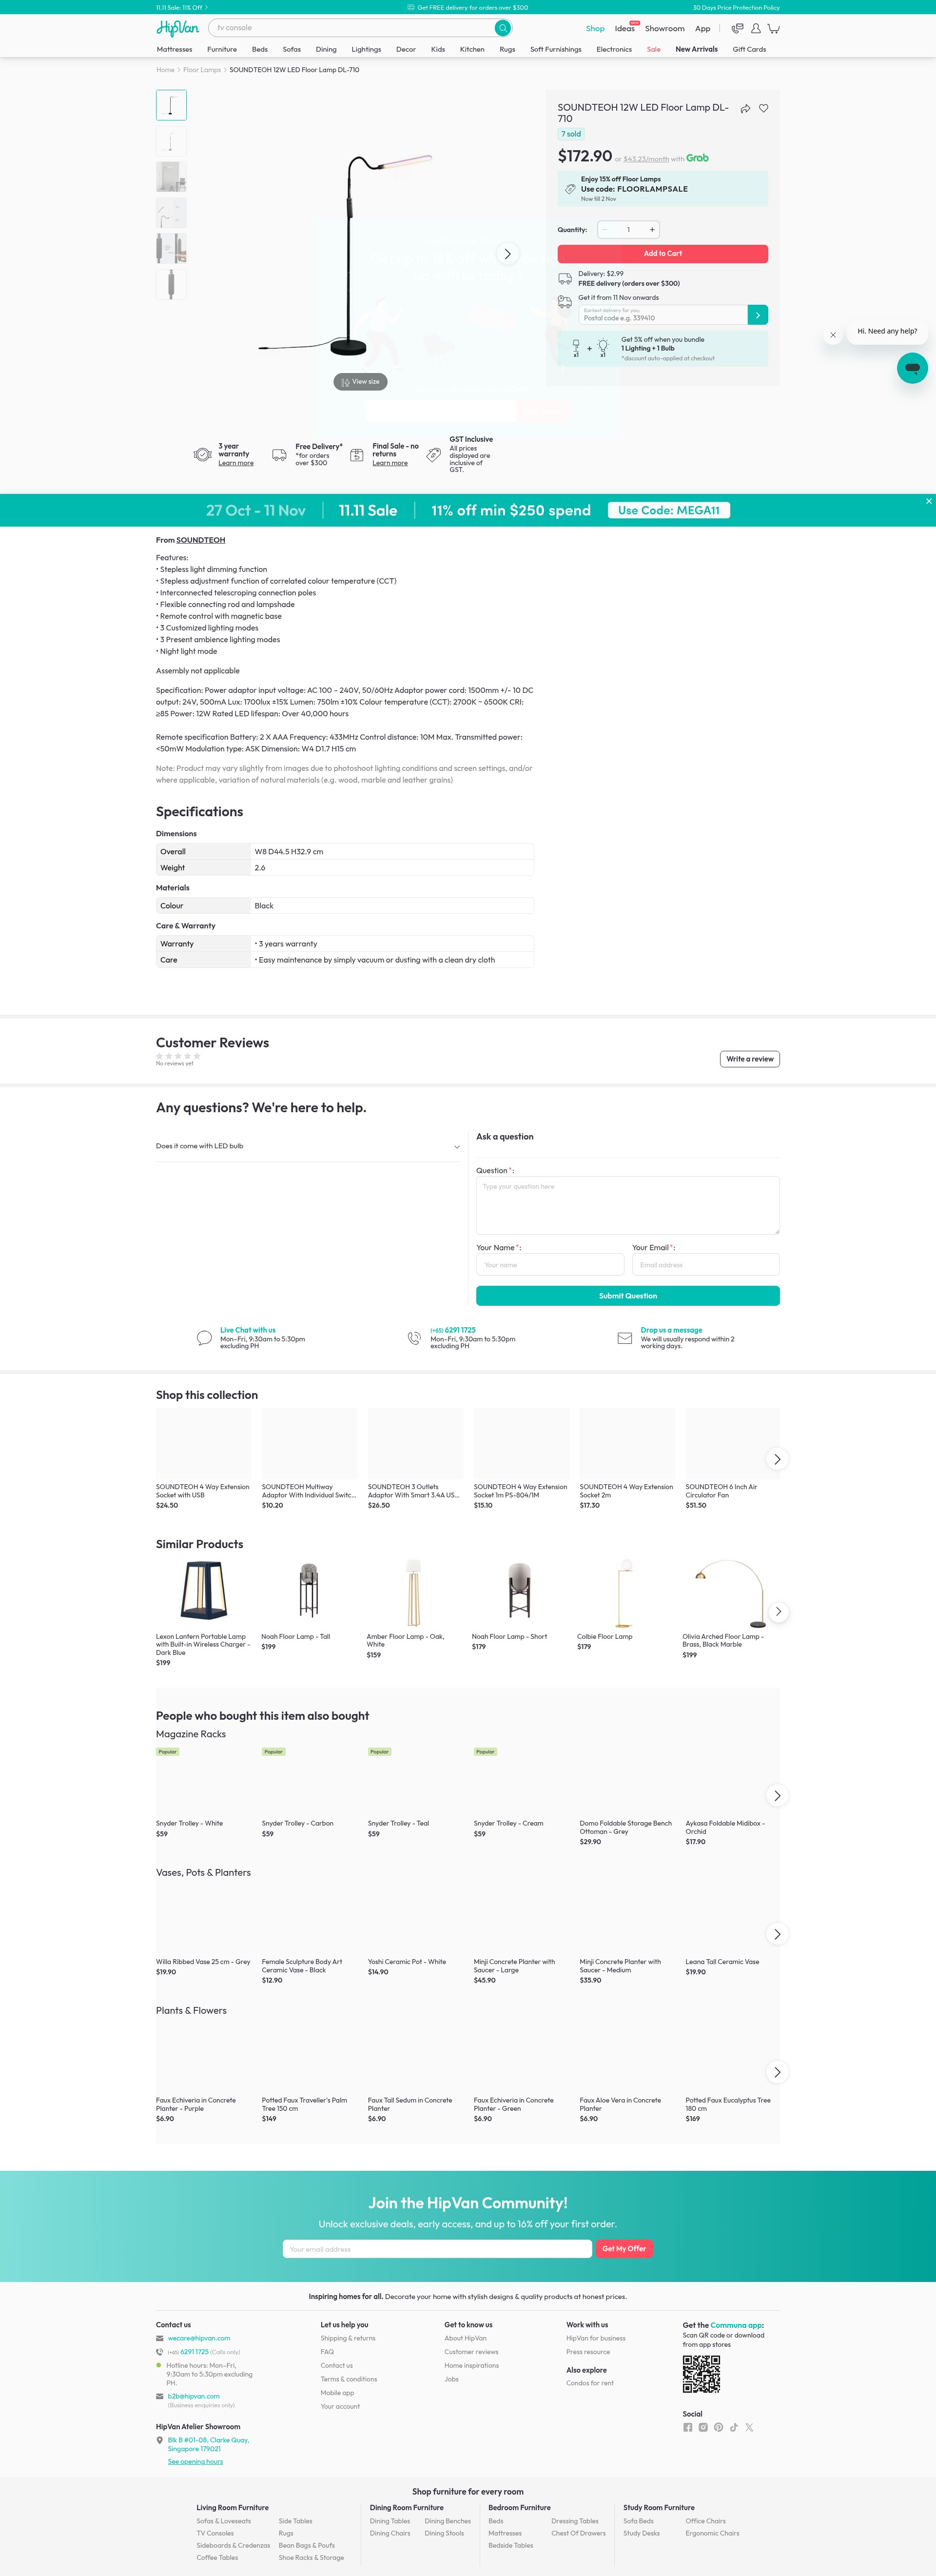Open the Gift Cards menu item

pyautogui.click(x=749, y=49)
